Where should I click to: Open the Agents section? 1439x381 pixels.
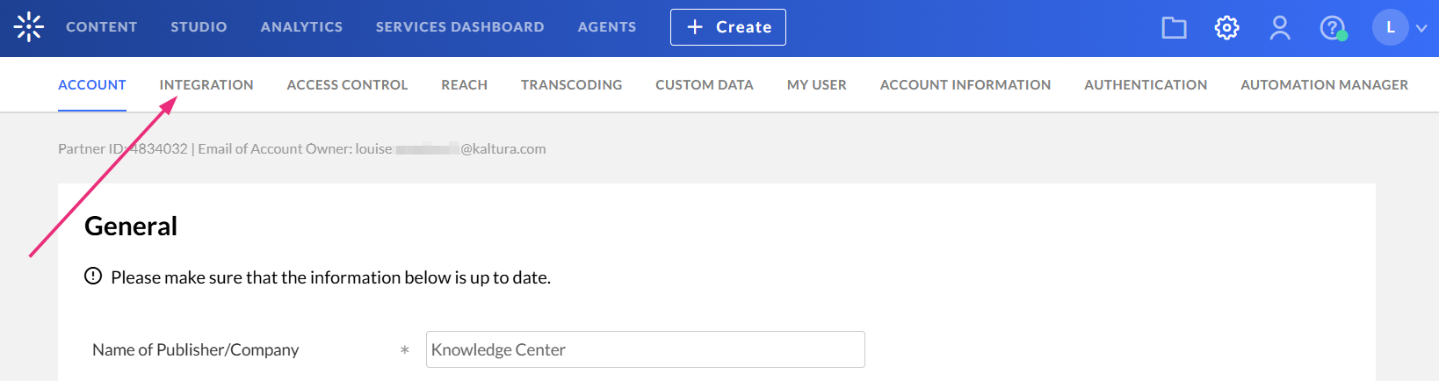[x=606, y=27]
